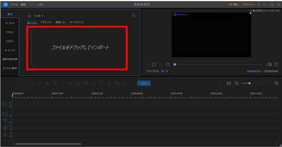Open the ヘルプ menu
This screenshot has height=147, width=282.
click(40, 4)
